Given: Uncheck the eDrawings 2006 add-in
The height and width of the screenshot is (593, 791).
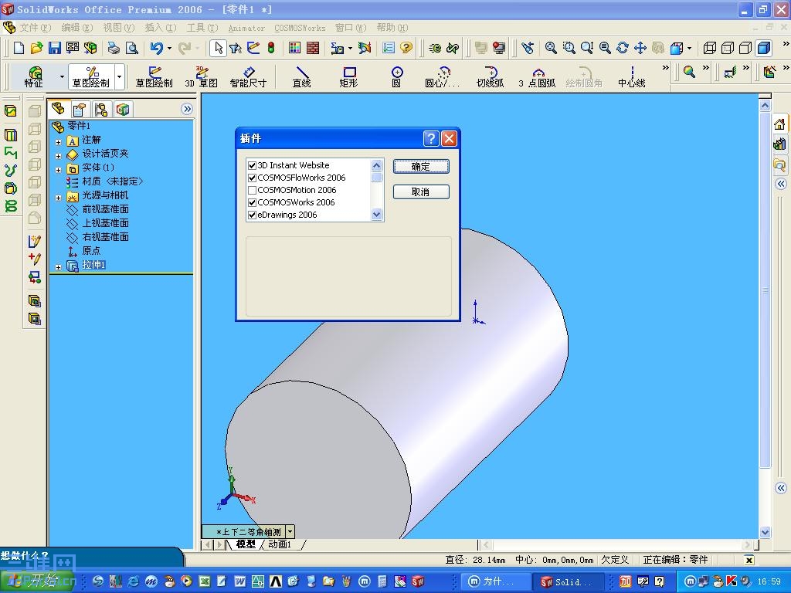Looking at the screenshot, I should [253, 215].
